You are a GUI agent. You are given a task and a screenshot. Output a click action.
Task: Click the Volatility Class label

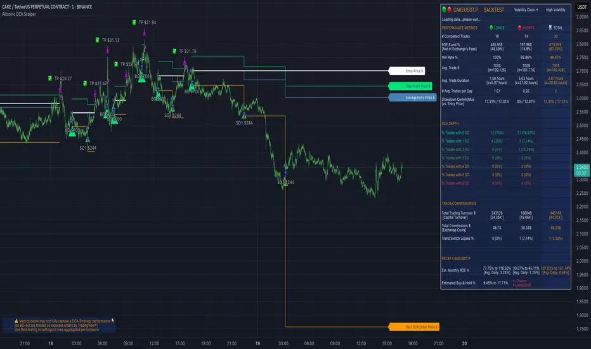(x=526, y=10)
